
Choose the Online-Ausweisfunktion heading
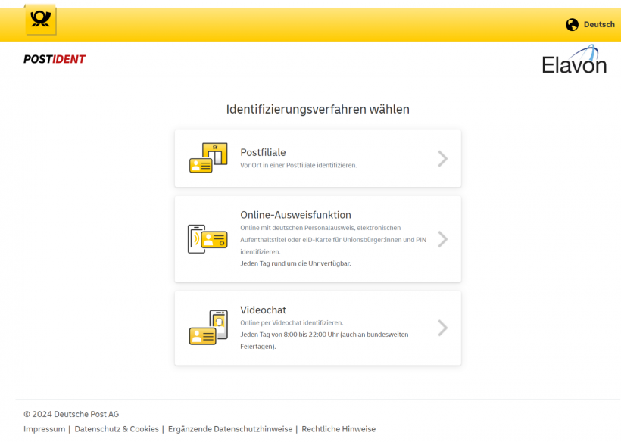coord(295,215)
